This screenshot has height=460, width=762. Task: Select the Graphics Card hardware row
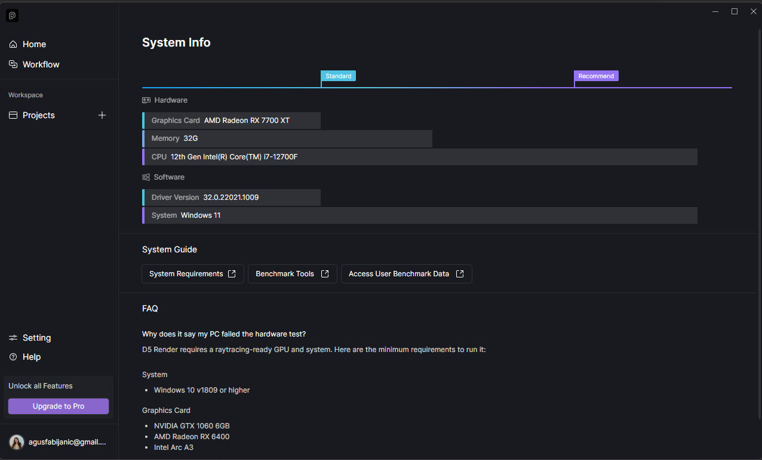pos(232,121)
